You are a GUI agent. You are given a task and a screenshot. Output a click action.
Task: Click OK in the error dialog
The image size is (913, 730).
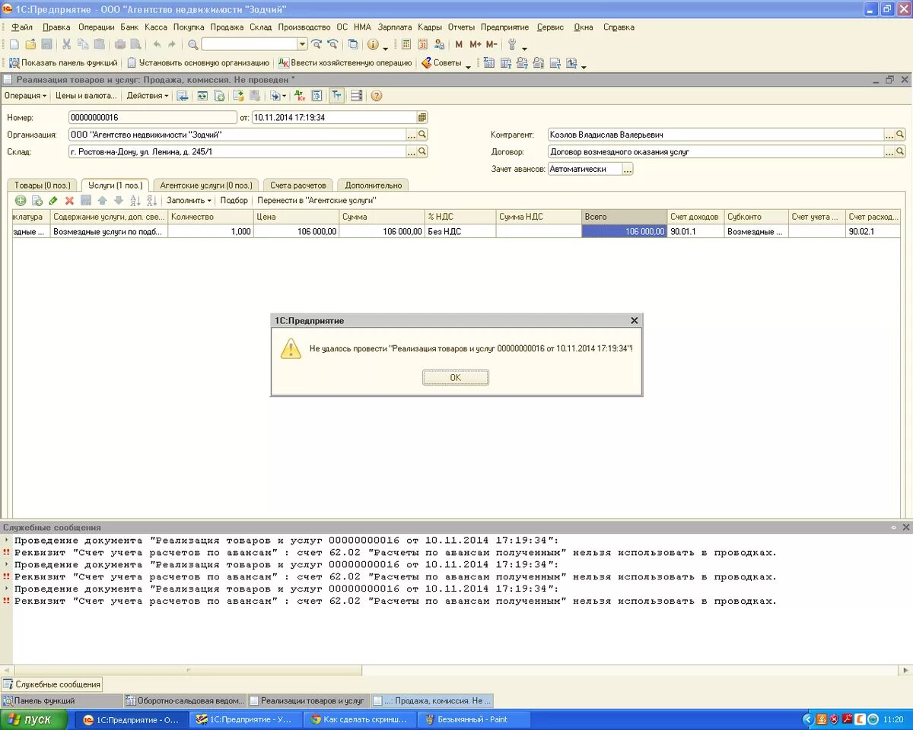(456, 377)
